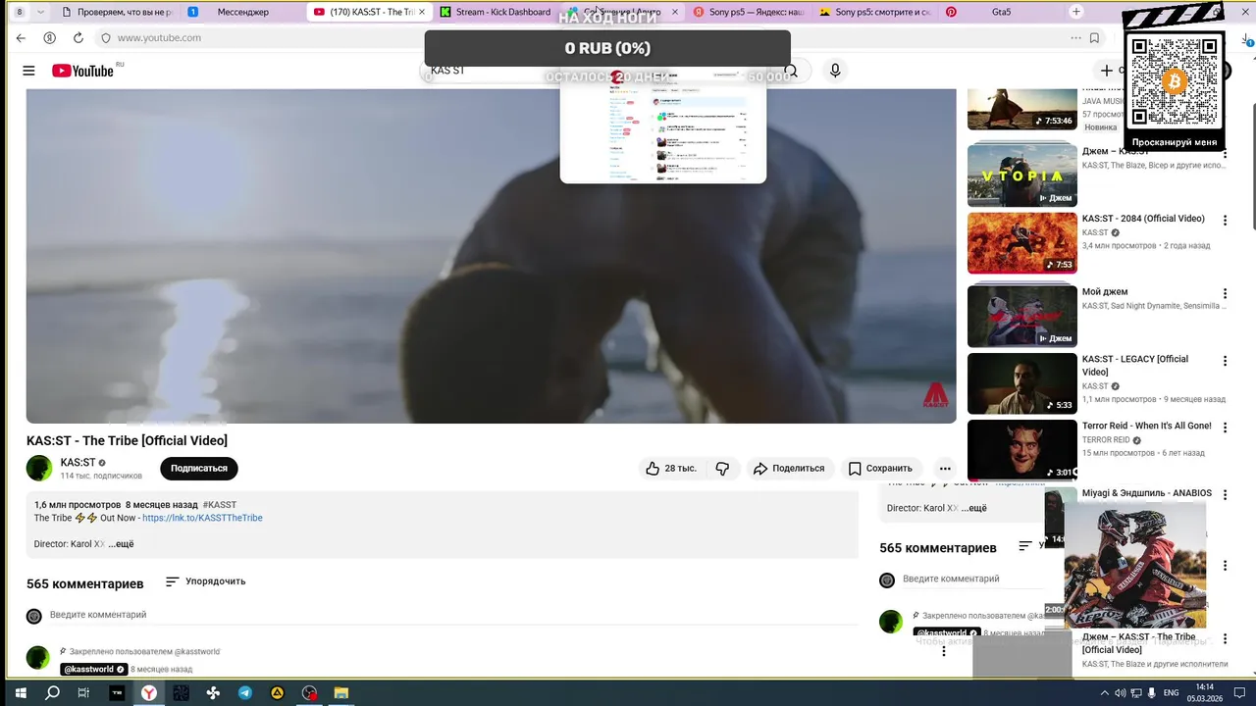Switch to Stream - Kick Dashboard tab
Viewport: 1256px width, 706px height.
tap(497, 12)
